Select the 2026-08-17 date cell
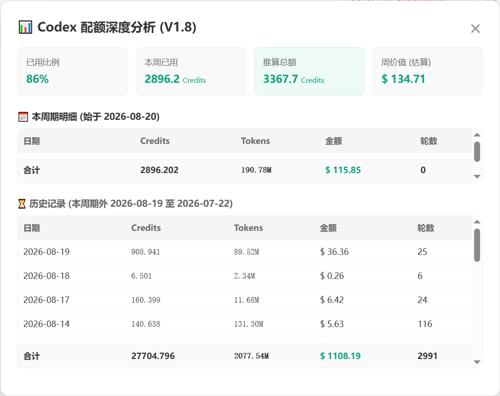This screenshot has height=396, width=500. click(x=47, y=300)
